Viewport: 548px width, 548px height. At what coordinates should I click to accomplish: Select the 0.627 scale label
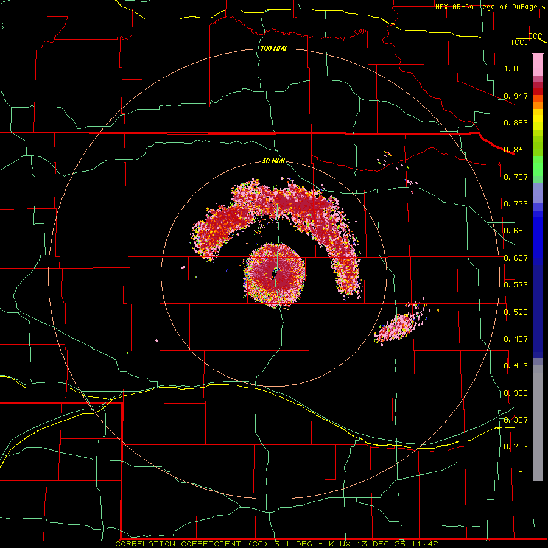(516, 258)
